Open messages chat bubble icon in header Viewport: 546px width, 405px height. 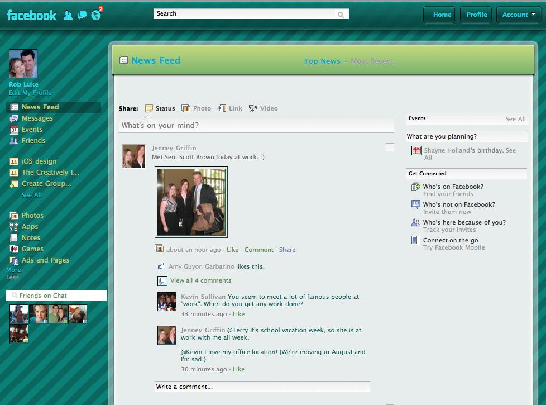tap(82, 15)
